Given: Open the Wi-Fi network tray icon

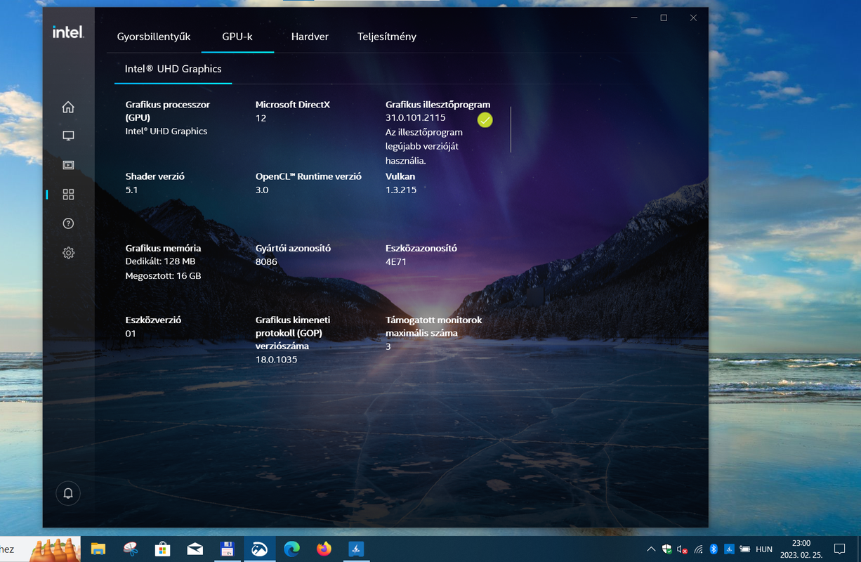Looking at the screenshot, I should 698,549.
